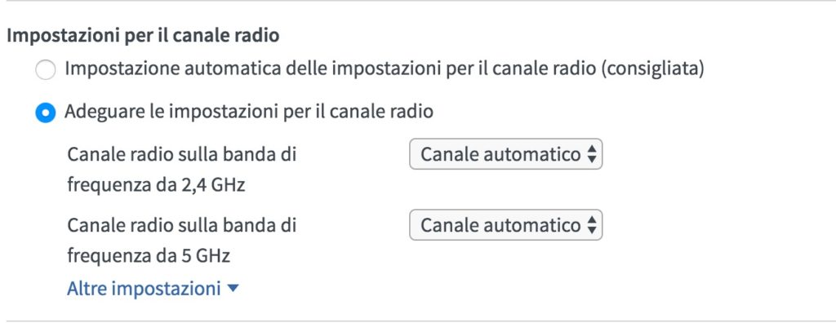
Task: Click the 'Adeguare le impostazioni per il canale radio' label text
Action: (x=248, y=112)
